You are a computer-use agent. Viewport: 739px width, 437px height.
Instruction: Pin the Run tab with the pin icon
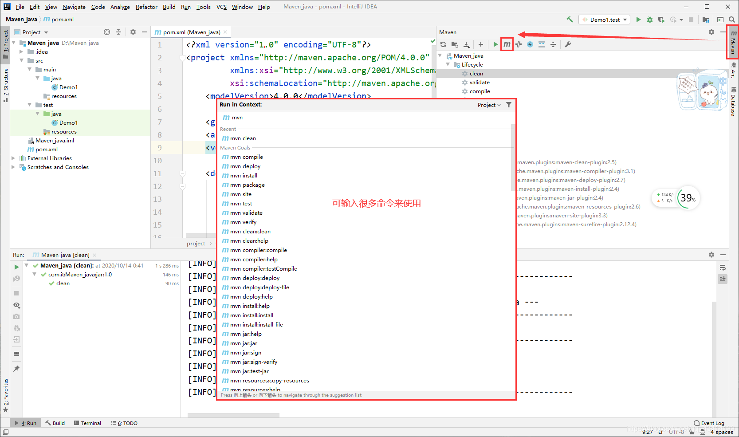16,369
